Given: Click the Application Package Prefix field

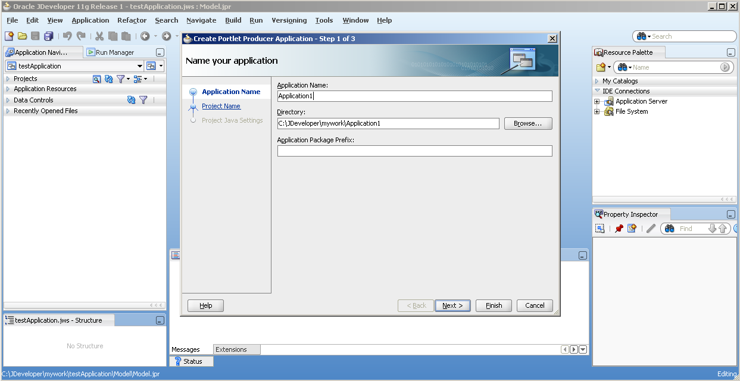Looking at the screenshot, I should point(414,151).
